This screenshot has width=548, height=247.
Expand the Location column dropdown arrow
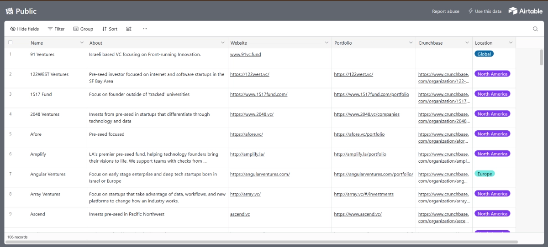point(511,43)
